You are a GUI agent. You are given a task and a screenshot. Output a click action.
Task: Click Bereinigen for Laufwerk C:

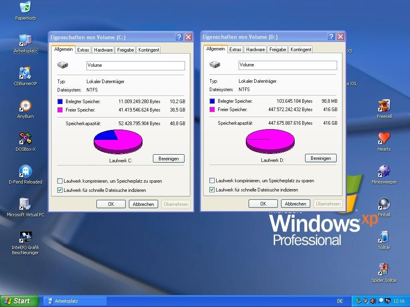tap(169, 158)
